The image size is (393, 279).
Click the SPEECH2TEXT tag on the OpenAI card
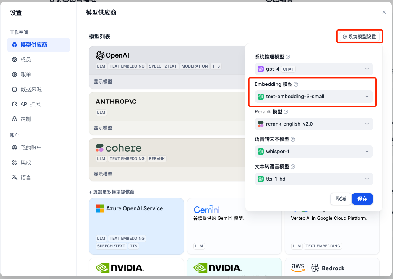tap(163, 66)
